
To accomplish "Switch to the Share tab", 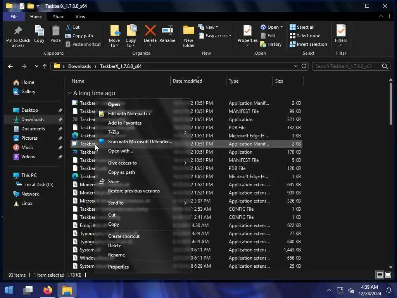I will tap(59, 17).
